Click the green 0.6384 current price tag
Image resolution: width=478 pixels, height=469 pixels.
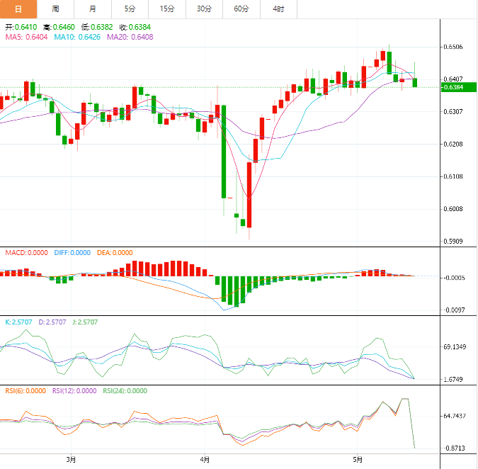pyautogui.click(x=459, y=87)
